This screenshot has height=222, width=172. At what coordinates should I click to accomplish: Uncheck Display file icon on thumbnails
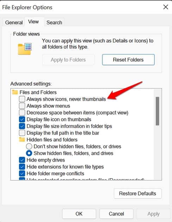tap(22, 119)
